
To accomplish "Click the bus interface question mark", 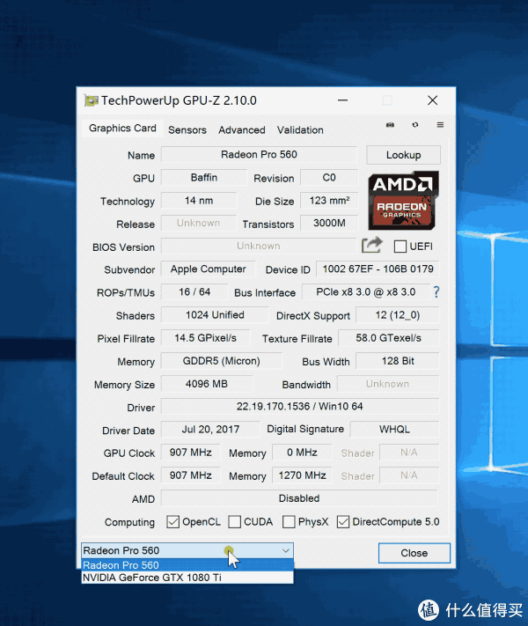I will pos(436,291).
